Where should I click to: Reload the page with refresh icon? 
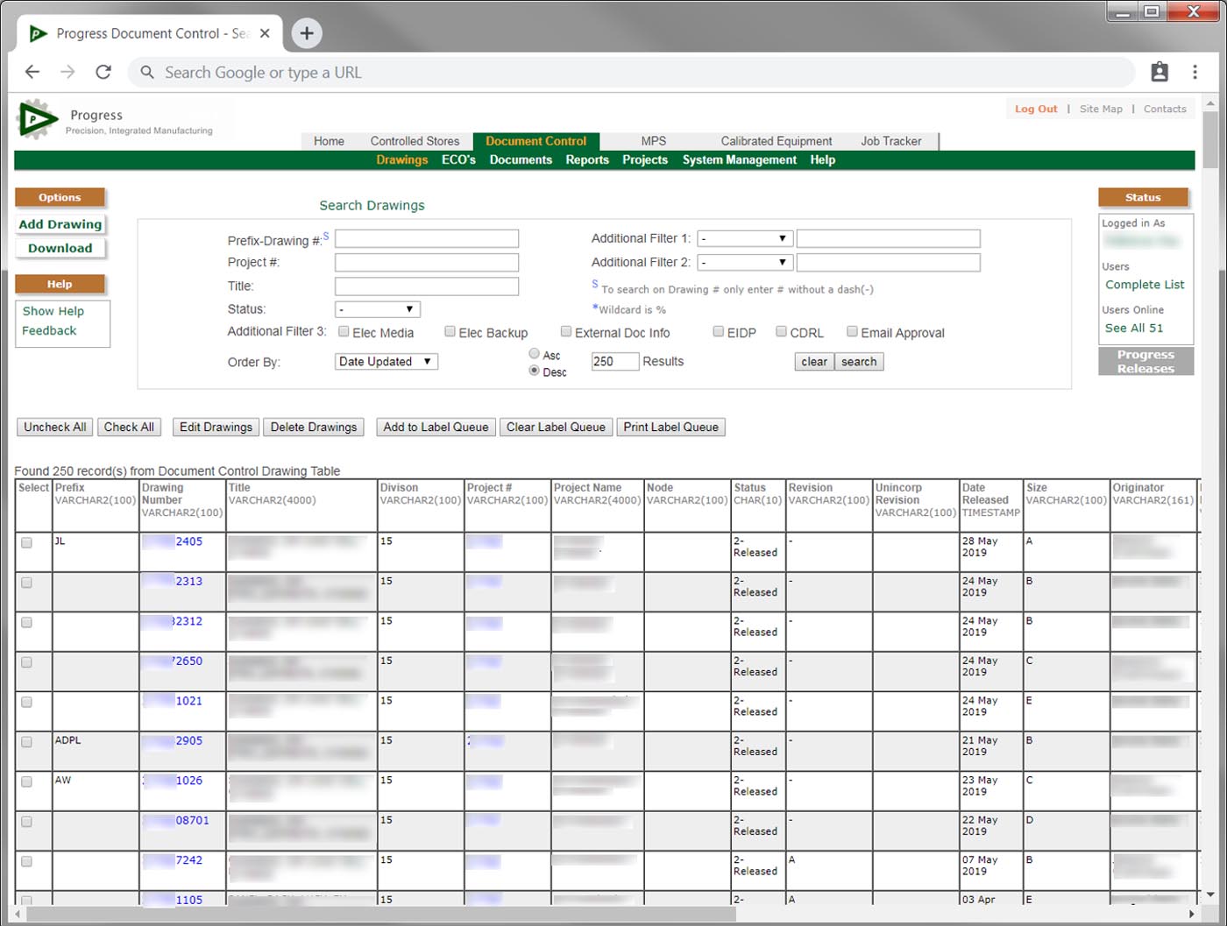[x=103, y=73]
